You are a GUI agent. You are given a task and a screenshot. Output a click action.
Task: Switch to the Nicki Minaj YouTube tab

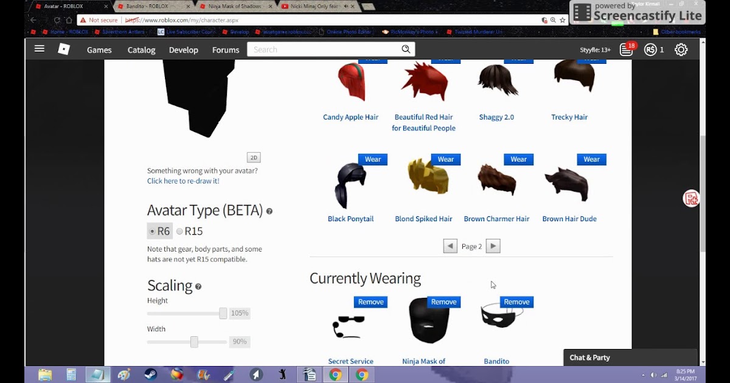coord(316,6)
